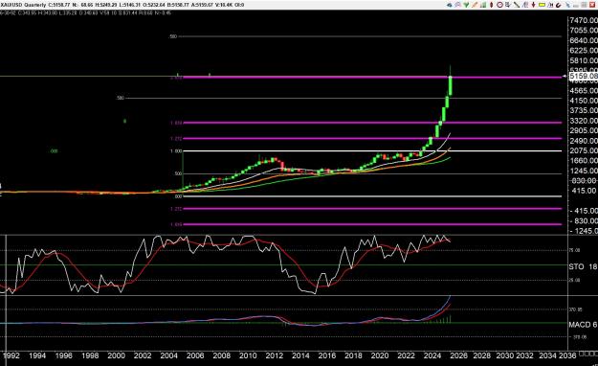Select the white 1.000 Fibonacci level label
Image resolution: width=598 pixels, height=366 pixels.
tap(176, 151)
